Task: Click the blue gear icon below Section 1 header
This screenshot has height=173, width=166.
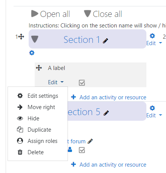Action: 32,53
